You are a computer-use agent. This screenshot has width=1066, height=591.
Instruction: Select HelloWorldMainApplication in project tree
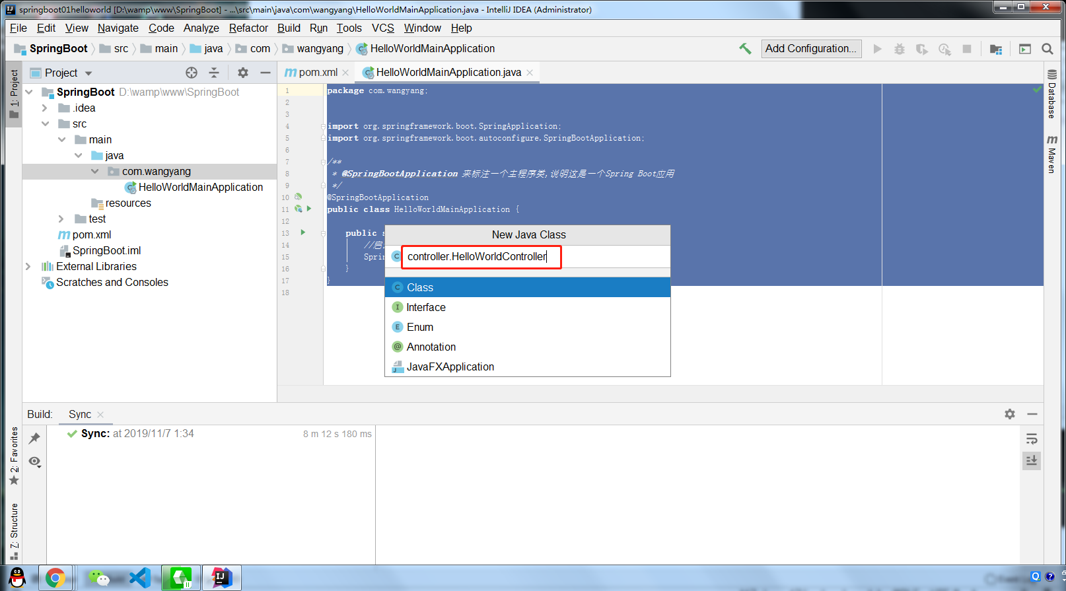tap(201, 187)
